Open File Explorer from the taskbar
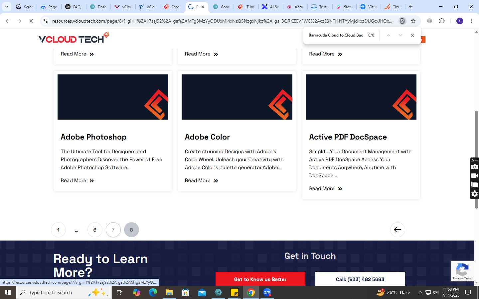The height and width of the screenshot is (299, 479). (169, 292)
